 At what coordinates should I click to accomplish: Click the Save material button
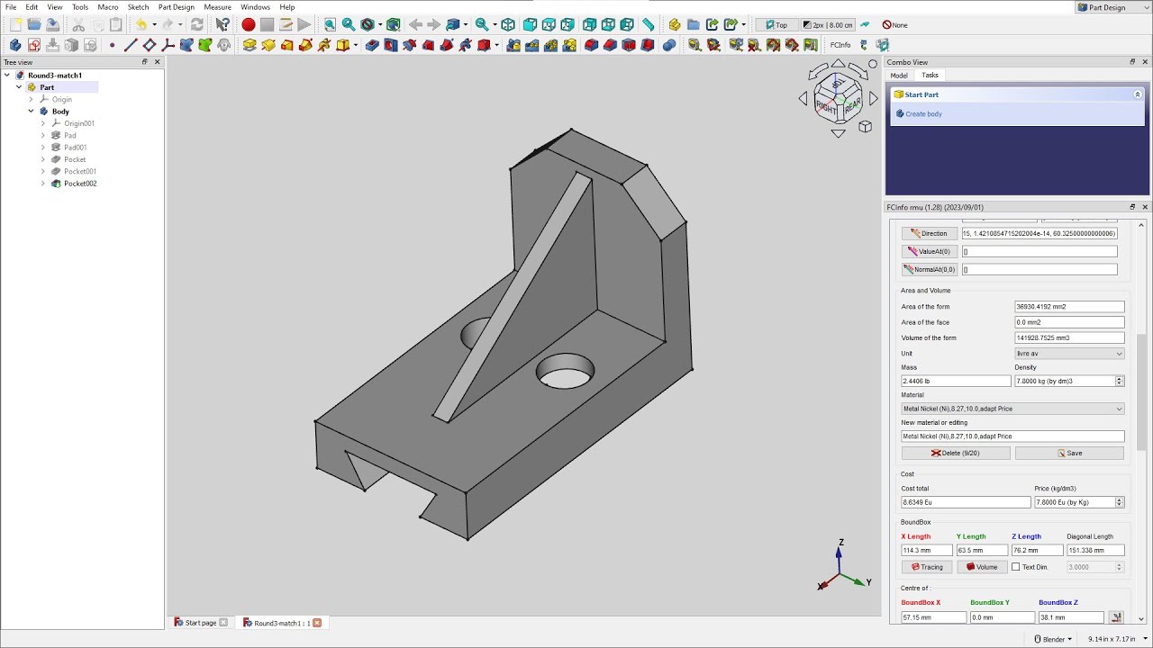coord(1069,454)
